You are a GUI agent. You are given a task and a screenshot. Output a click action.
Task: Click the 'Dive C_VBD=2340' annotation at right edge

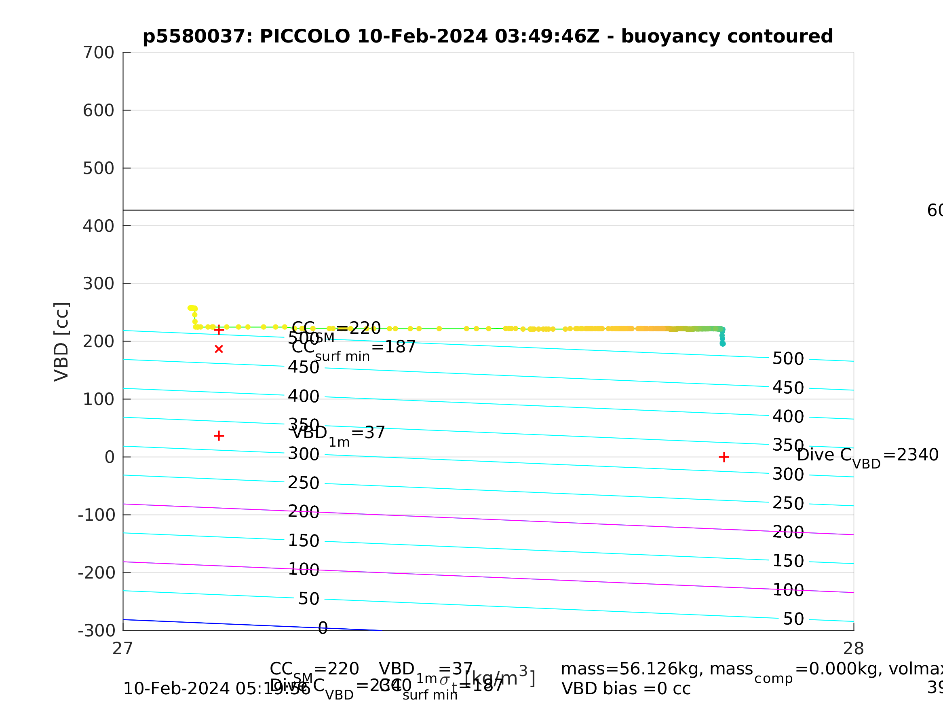[867, 459]
